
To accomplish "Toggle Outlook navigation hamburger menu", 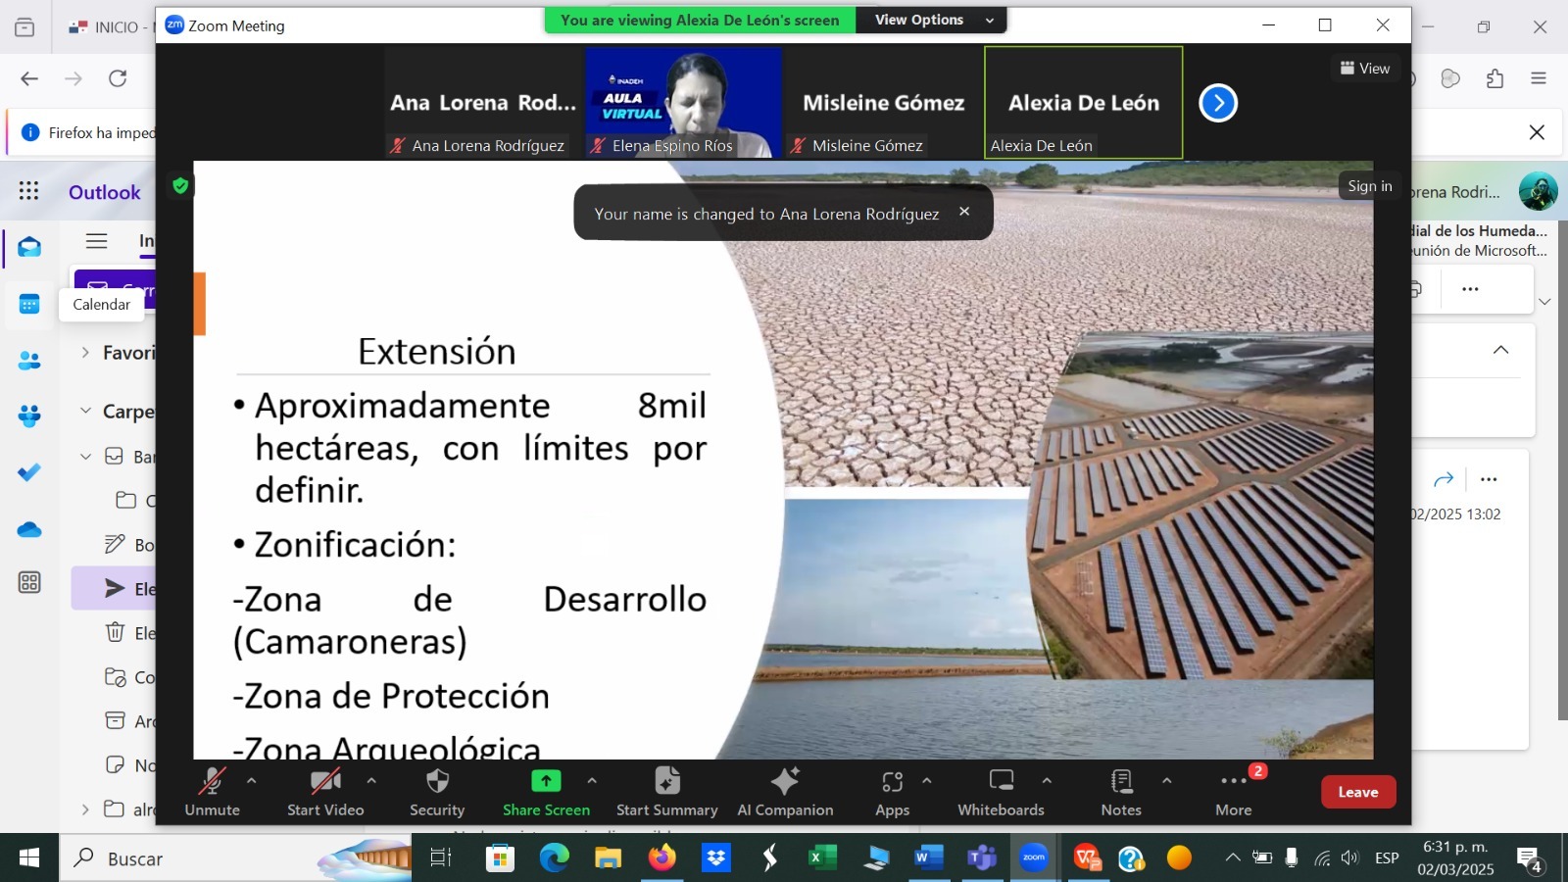I will point(96,241).
